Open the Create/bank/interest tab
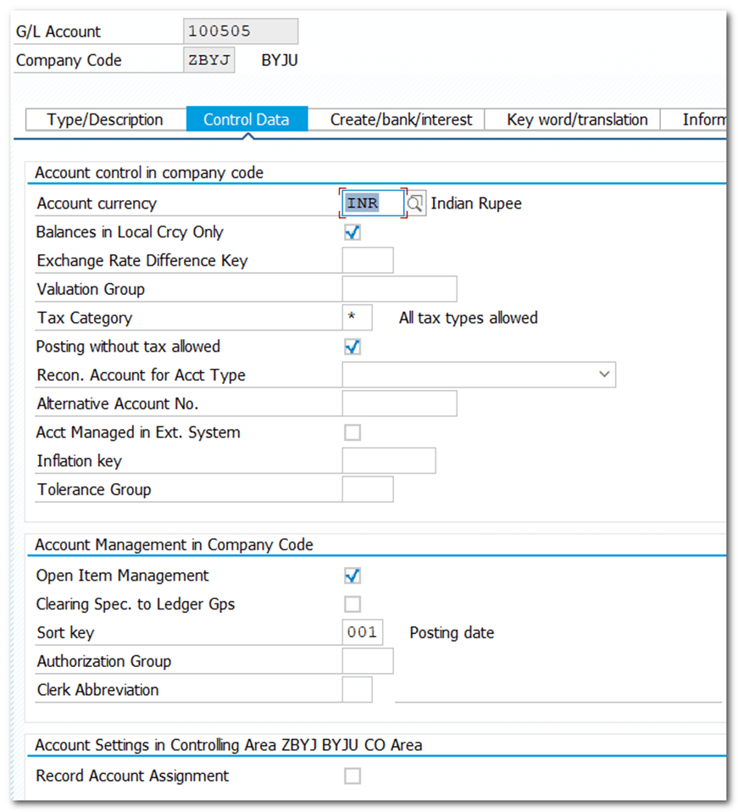 (401, 120)
